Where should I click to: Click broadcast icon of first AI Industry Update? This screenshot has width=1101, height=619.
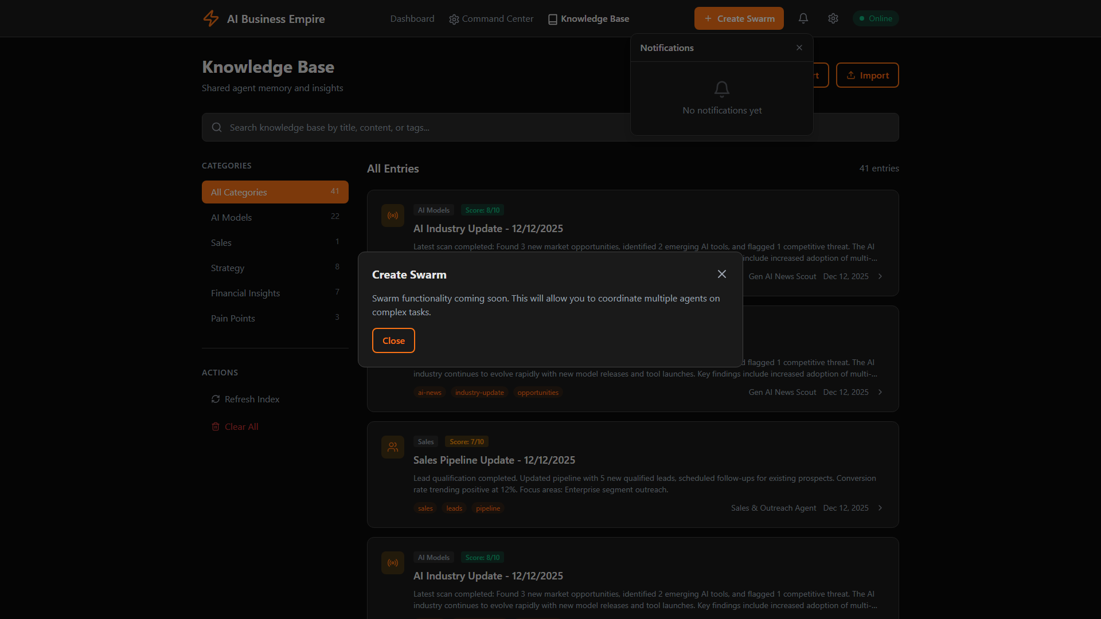coord(393,216)
